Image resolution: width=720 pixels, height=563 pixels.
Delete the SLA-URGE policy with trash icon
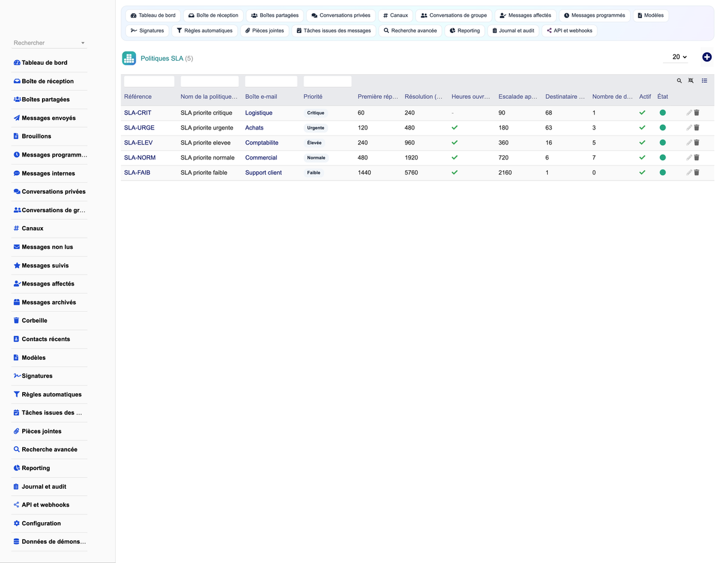(697, 128)
